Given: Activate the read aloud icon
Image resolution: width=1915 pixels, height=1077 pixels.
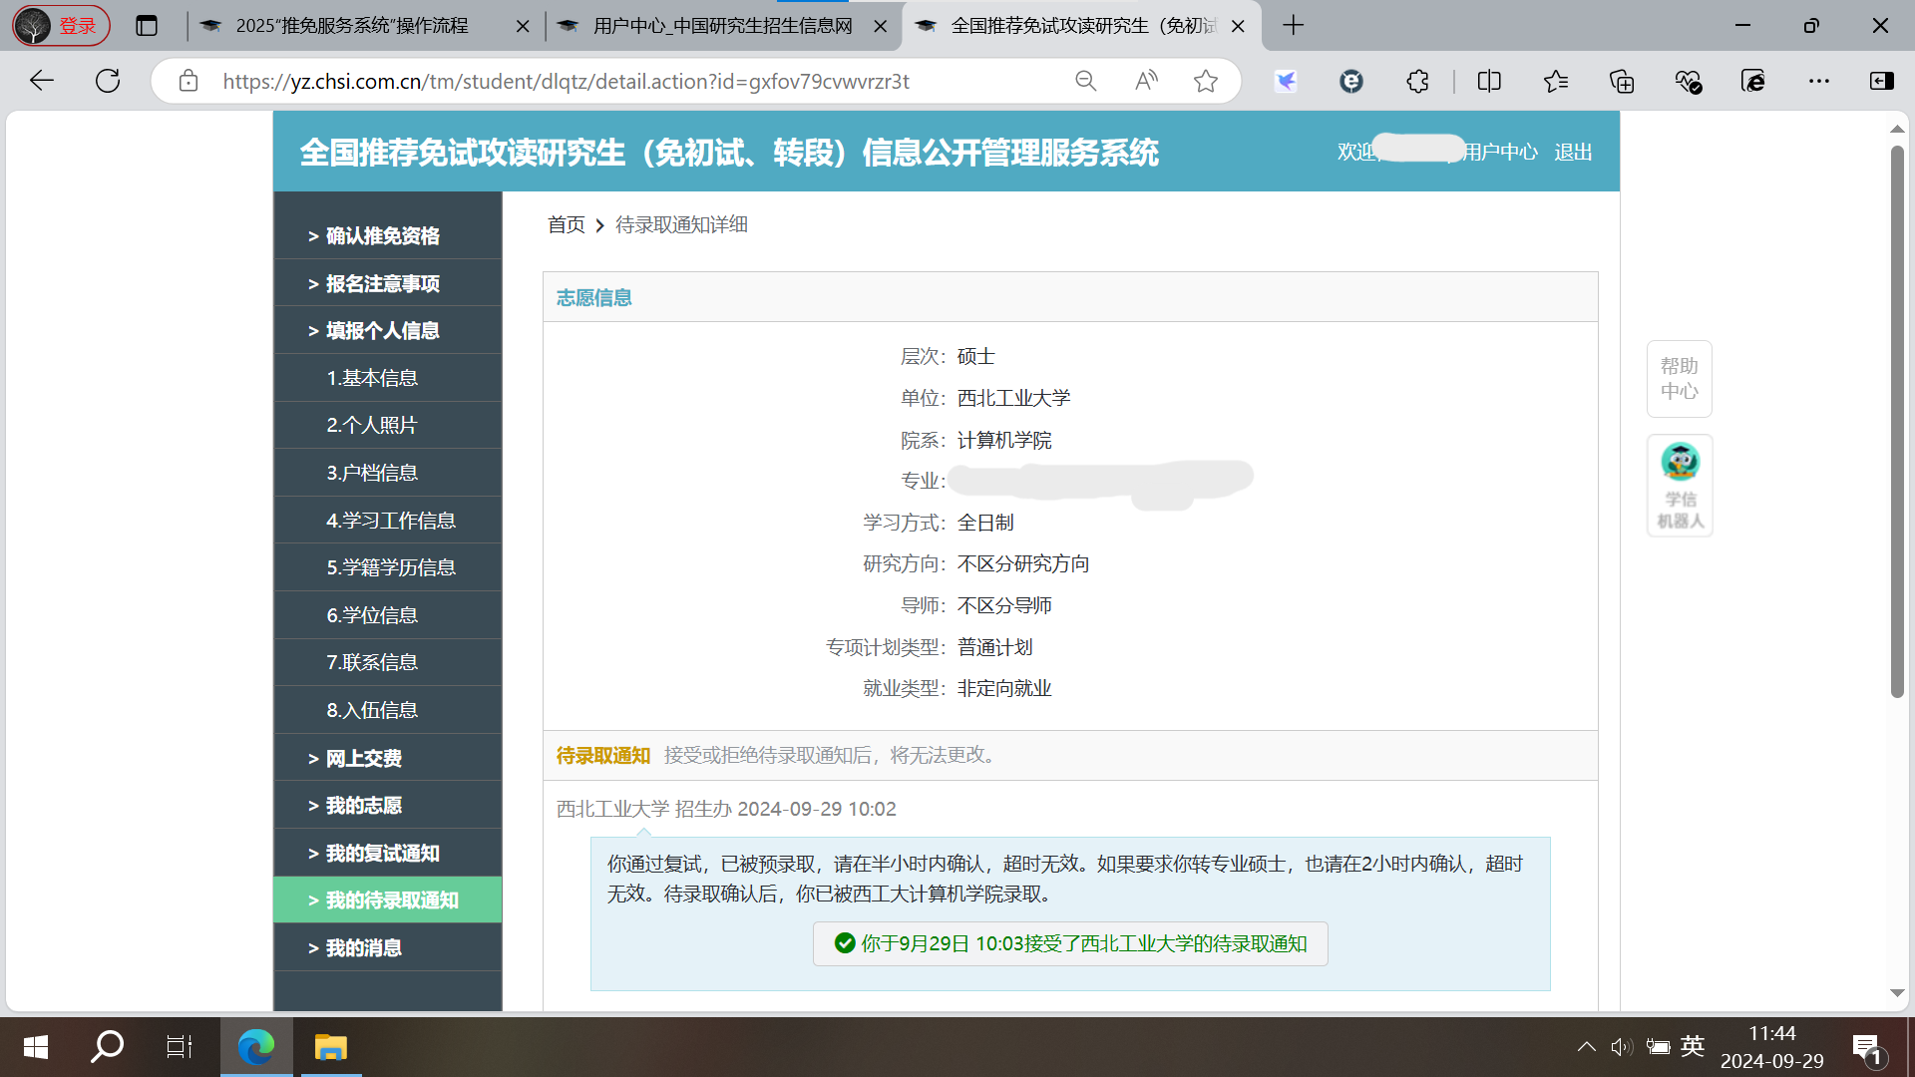Looking at the screenshot, I should [1146, 81].
